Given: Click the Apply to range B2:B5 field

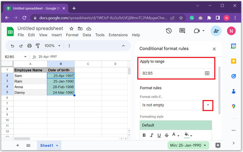Looking at the screenshot, I should [x=176, y=73].
